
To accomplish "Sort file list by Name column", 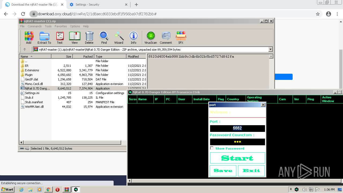I will pos(35,57).
